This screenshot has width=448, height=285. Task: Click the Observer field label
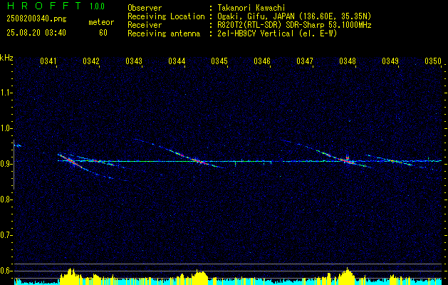(x=145, y=8)
